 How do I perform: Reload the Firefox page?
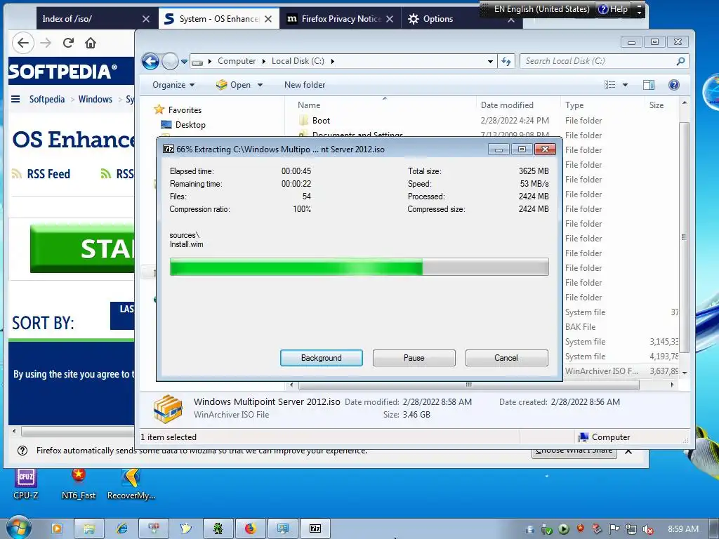click(x=68, y=43)
